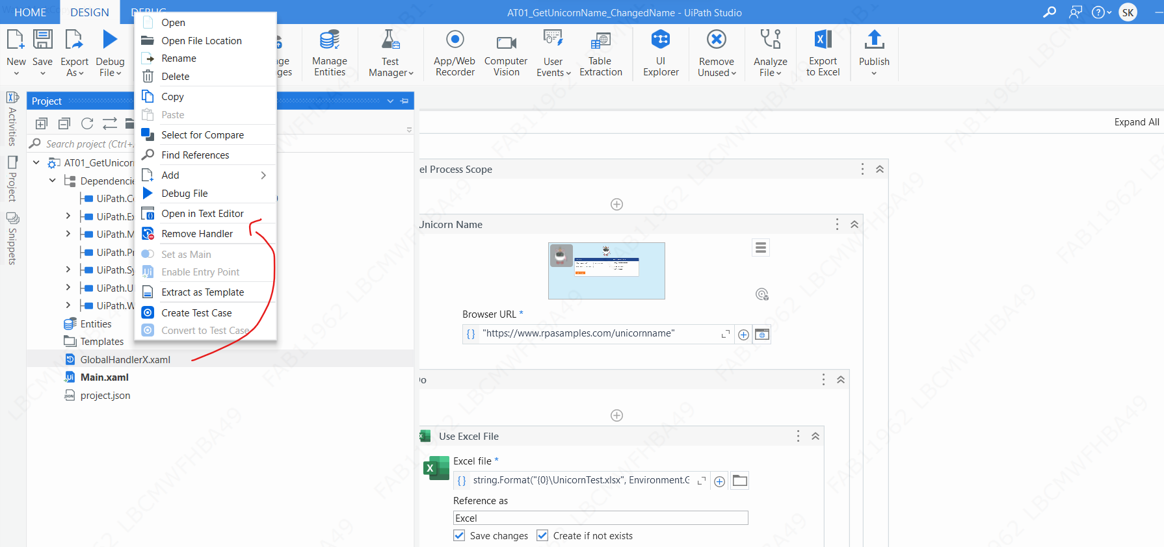Click the Expand All link in the designer
Viewport: 1164px width, 547px height.
pos(1137,122)
